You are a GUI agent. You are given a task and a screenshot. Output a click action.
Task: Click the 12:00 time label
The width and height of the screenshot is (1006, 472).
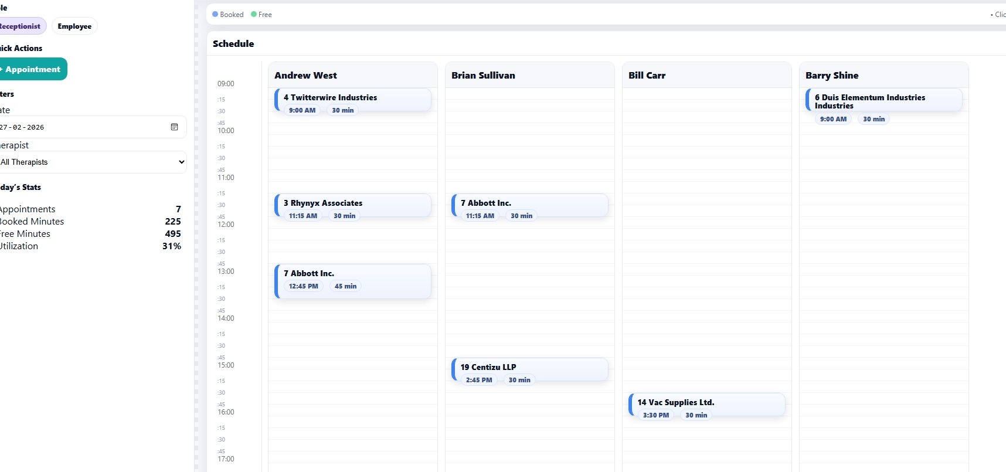[226, 225]
